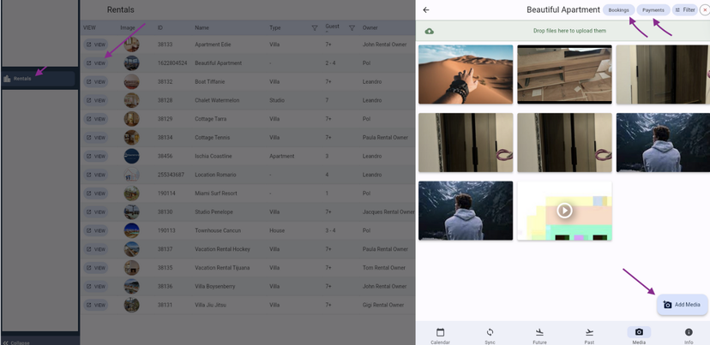
Task: Open the Payments chip
Action: tap(653, 10)
